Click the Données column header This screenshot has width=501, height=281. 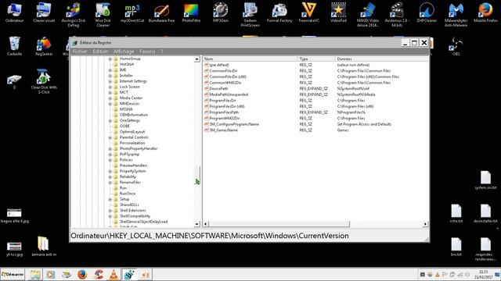click(x=381, y=59)
